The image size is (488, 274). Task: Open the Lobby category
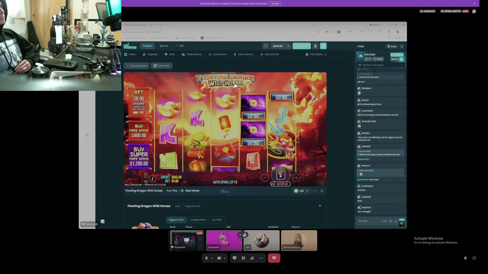tap(130, 54)
